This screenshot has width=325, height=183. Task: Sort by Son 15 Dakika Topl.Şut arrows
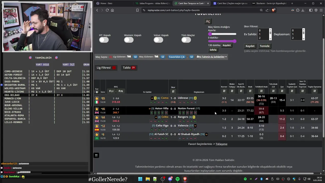tap(302, 91)
